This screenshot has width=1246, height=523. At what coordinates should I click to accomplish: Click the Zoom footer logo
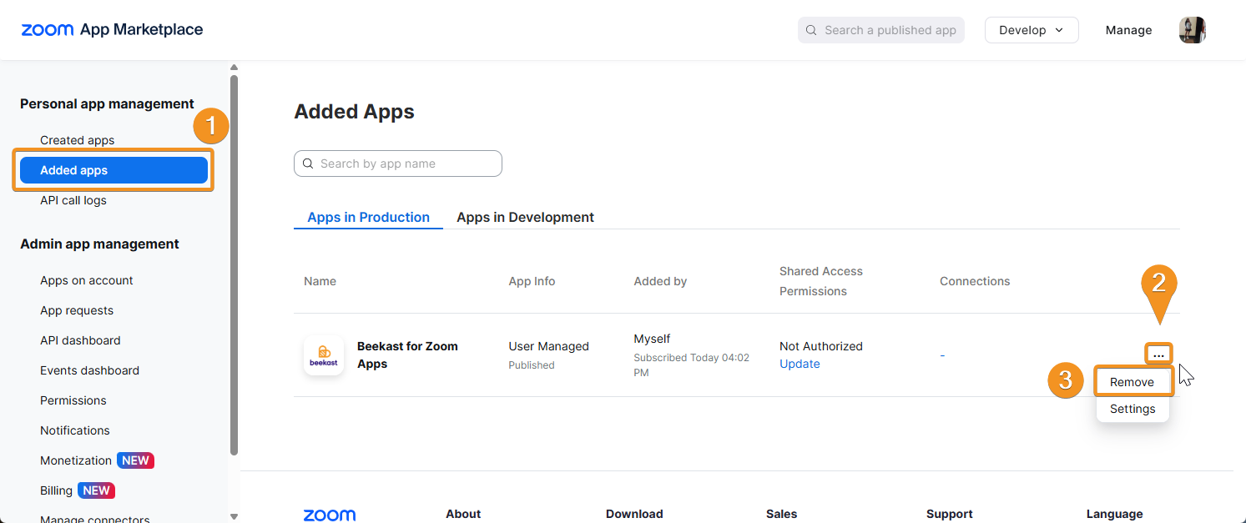point(329,515)
